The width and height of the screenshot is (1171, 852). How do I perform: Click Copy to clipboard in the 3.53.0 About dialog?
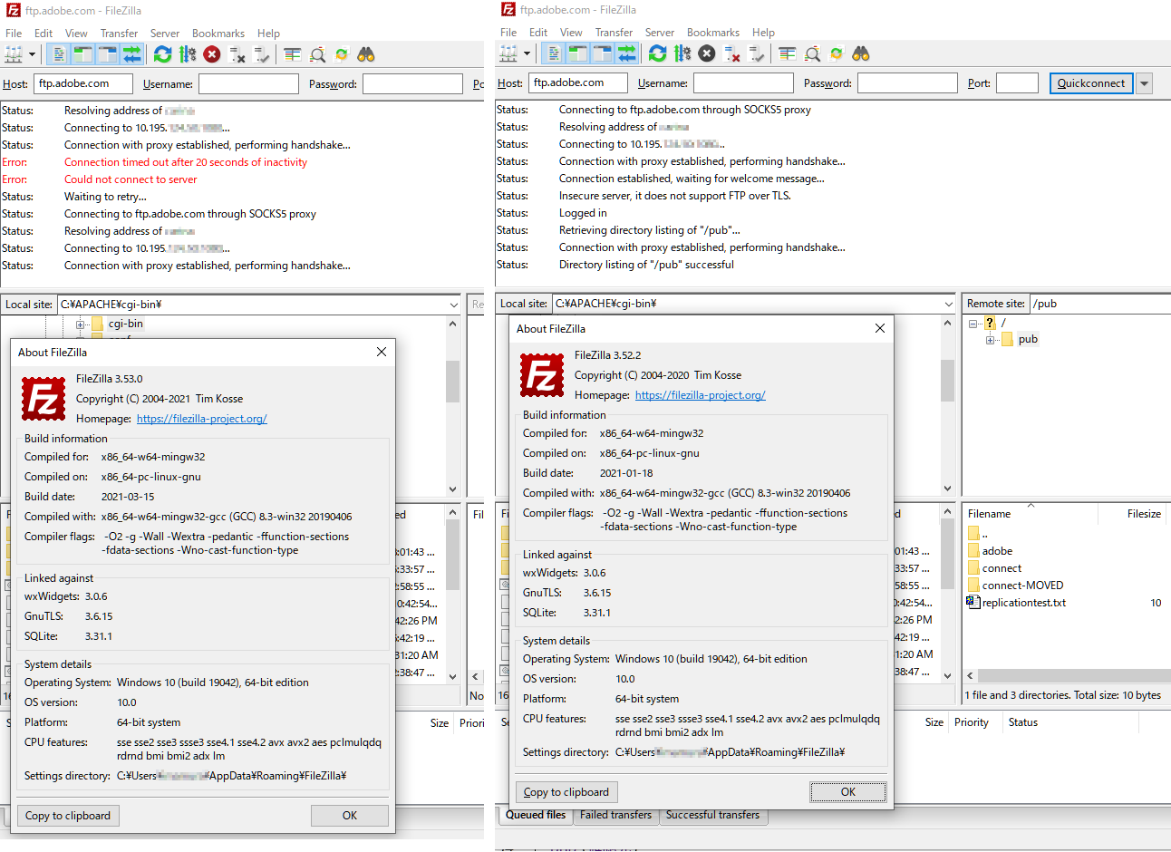pos(68,816)
